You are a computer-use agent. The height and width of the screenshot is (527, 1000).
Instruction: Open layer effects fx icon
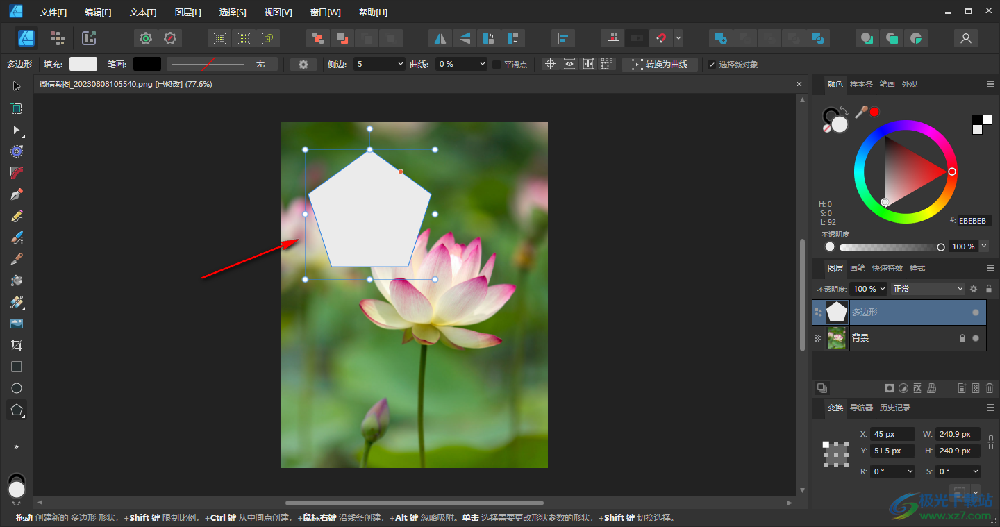[917, 388]
